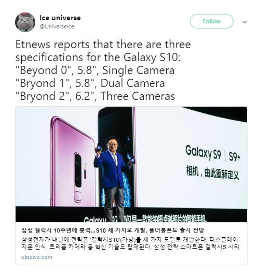
Task: Click the Chinese slogan under Galaxy S9 logo
Action: coord(213,173)
